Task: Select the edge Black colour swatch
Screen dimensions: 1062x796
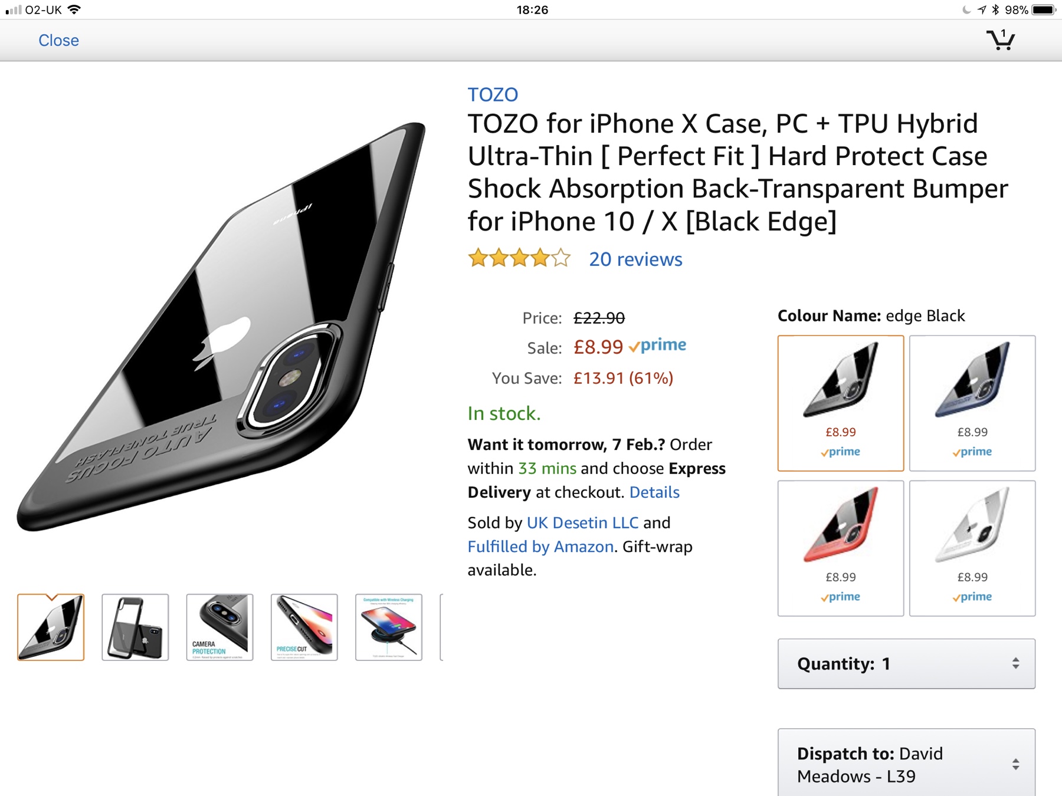Action: coord(840,403)
